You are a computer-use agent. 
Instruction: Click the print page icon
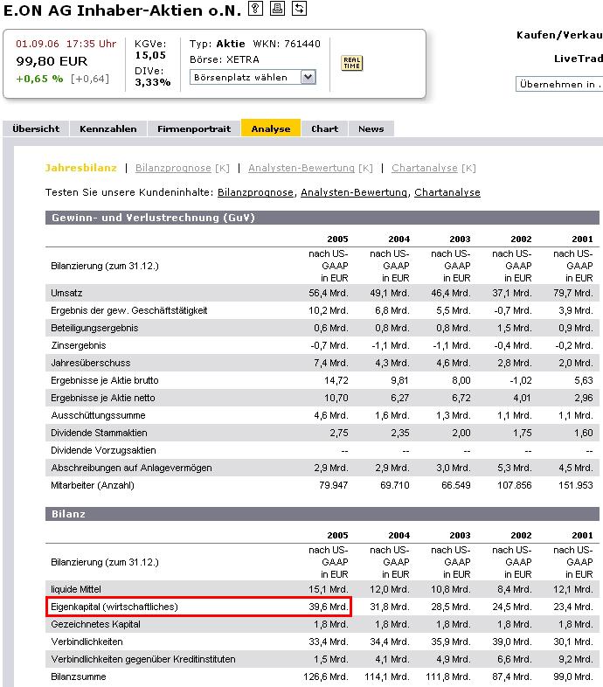click(277, 9)
